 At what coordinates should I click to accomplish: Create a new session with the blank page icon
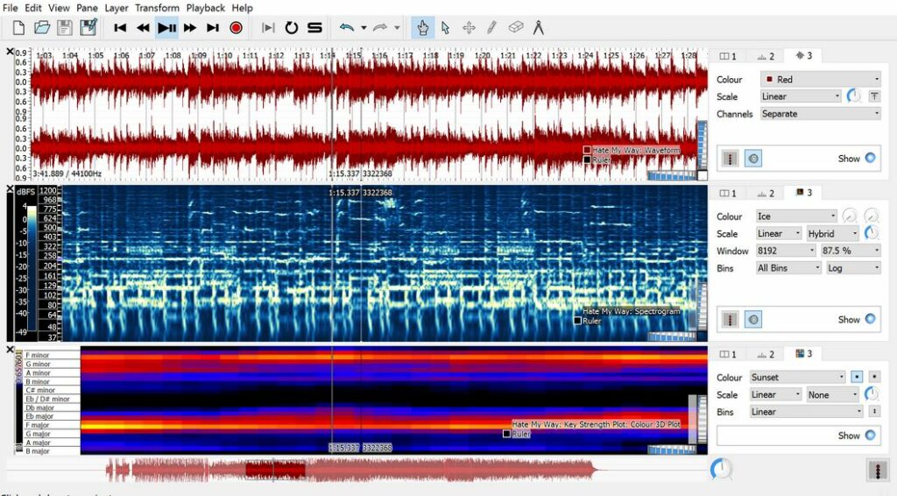(18, 27)
